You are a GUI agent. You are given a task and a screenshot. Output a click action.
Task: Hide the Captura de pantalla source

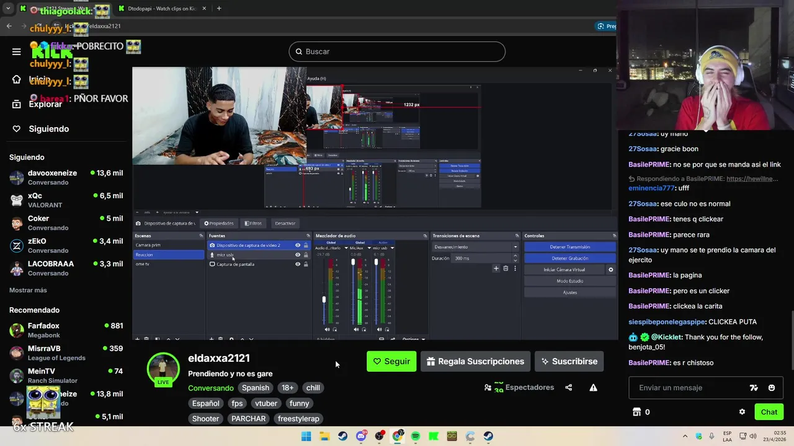(x=298, y=264)
